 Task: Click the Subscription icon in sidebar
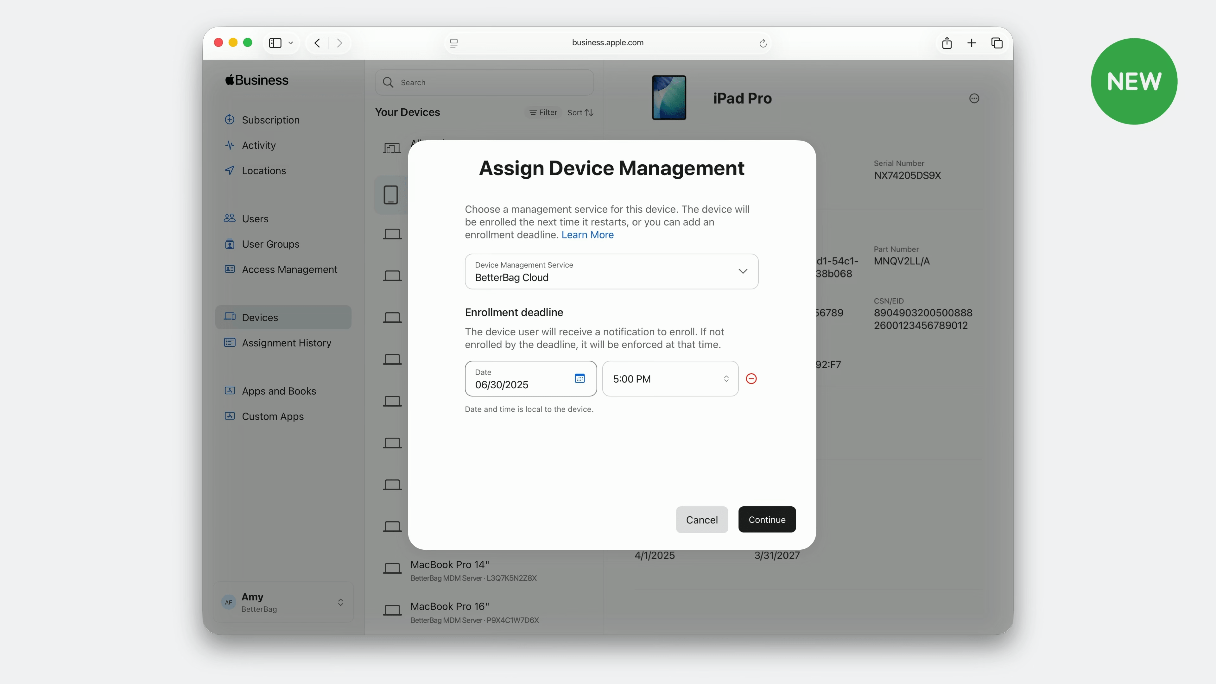[229, 119]
